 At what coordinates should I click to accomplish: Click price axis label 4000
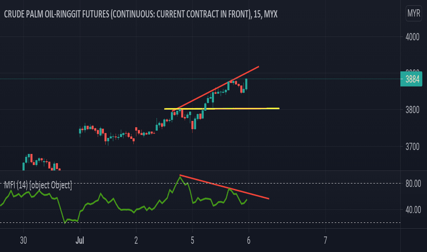click(412, 37)
